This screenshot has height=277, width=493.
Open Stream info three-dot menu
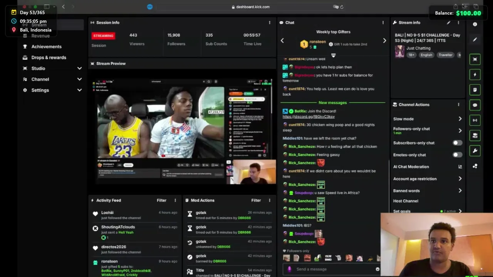point(458,23)
